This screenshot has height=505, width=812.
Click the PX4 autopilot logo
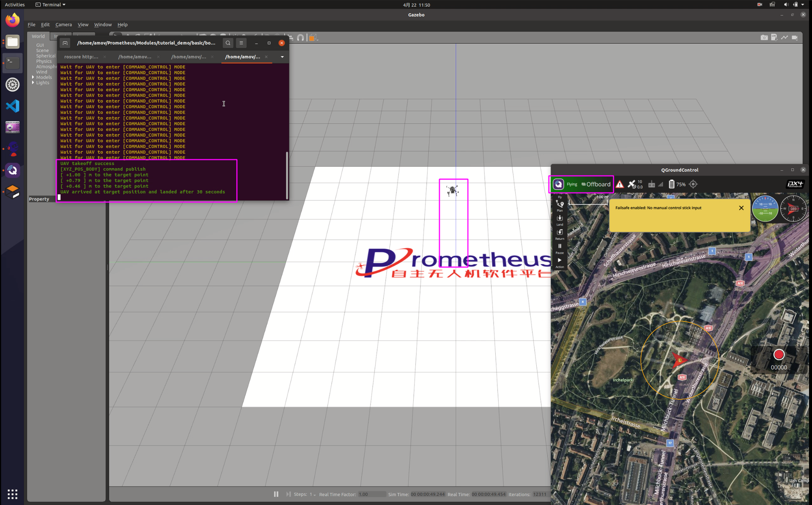(x=795, y=184)
